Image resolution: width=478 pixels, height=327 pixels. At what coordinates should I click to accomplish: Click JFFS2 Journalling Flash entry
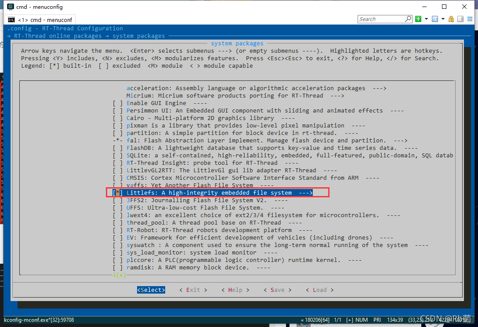(x=197, y=200)
